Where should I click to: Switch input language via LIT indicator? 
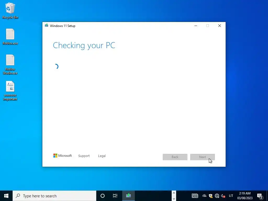(231, 196)
